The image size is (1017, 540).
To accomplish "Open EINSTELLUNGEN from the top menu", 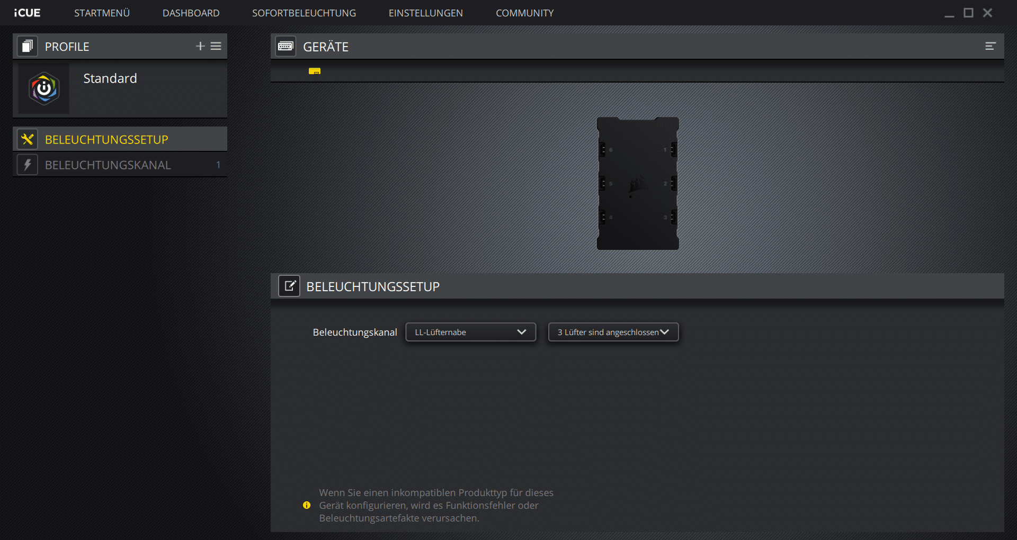I will pyautogui.click(x=425, y=13).
